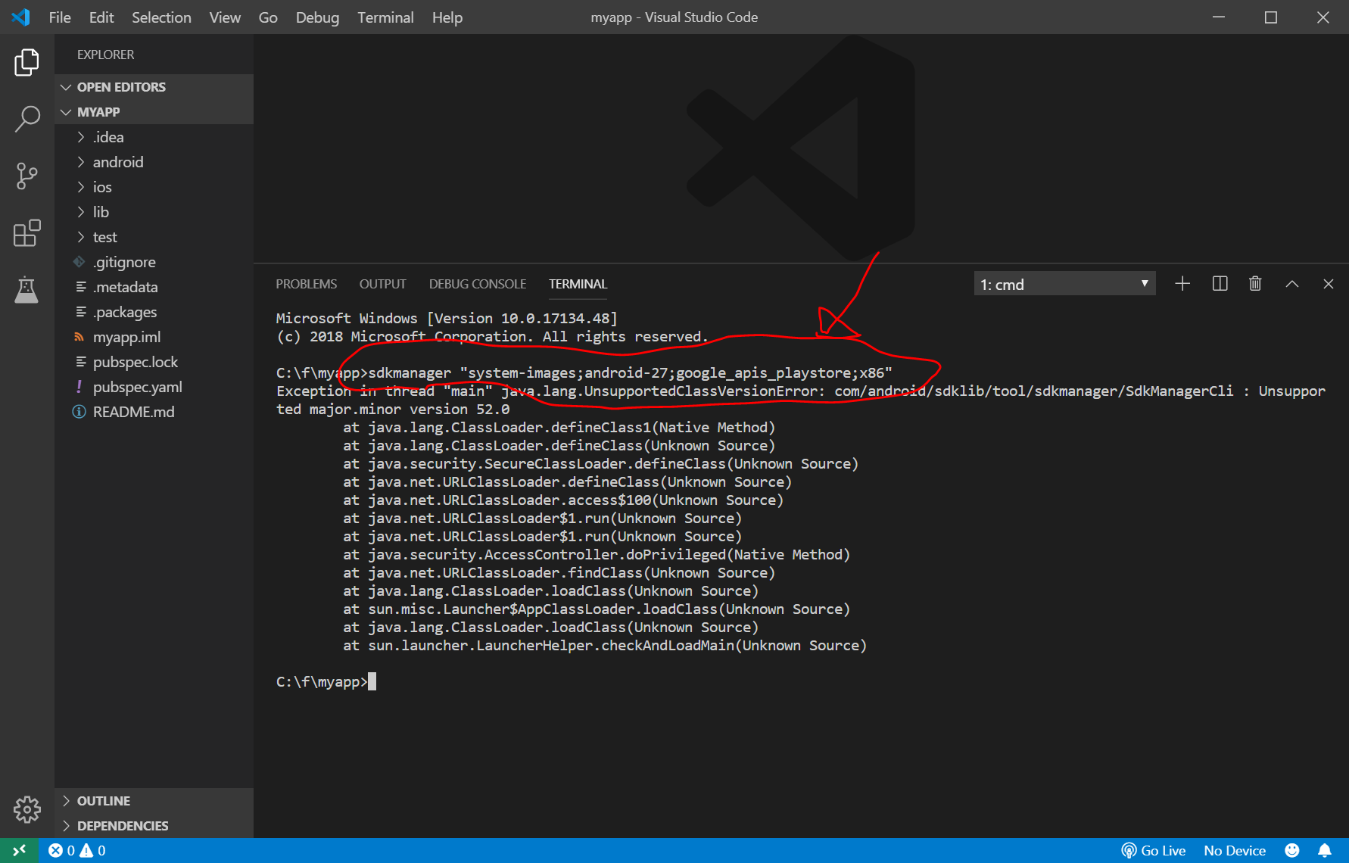Click the errors count in status bar
Screen dimensions: 1349x863
coord(61,850)
